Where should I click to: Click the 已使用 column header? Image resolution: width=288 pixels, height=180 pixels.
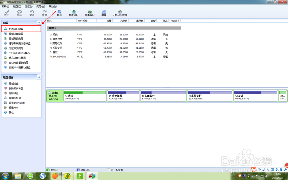coord(120,21)
